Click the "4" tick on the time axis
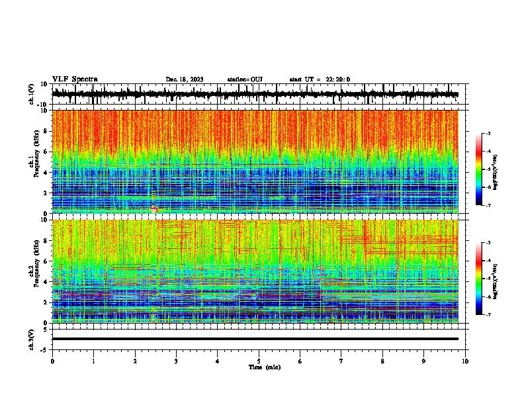Screen dimensions: 524x405 (x=218, y=361)
